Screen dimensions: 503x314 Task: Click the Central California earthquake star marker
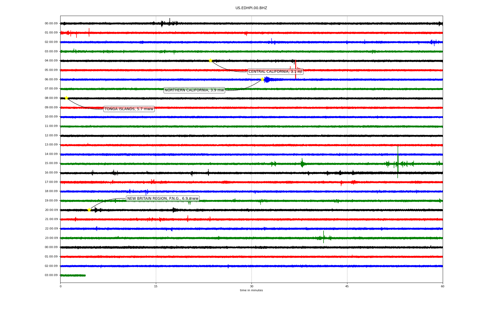[210, 61]
